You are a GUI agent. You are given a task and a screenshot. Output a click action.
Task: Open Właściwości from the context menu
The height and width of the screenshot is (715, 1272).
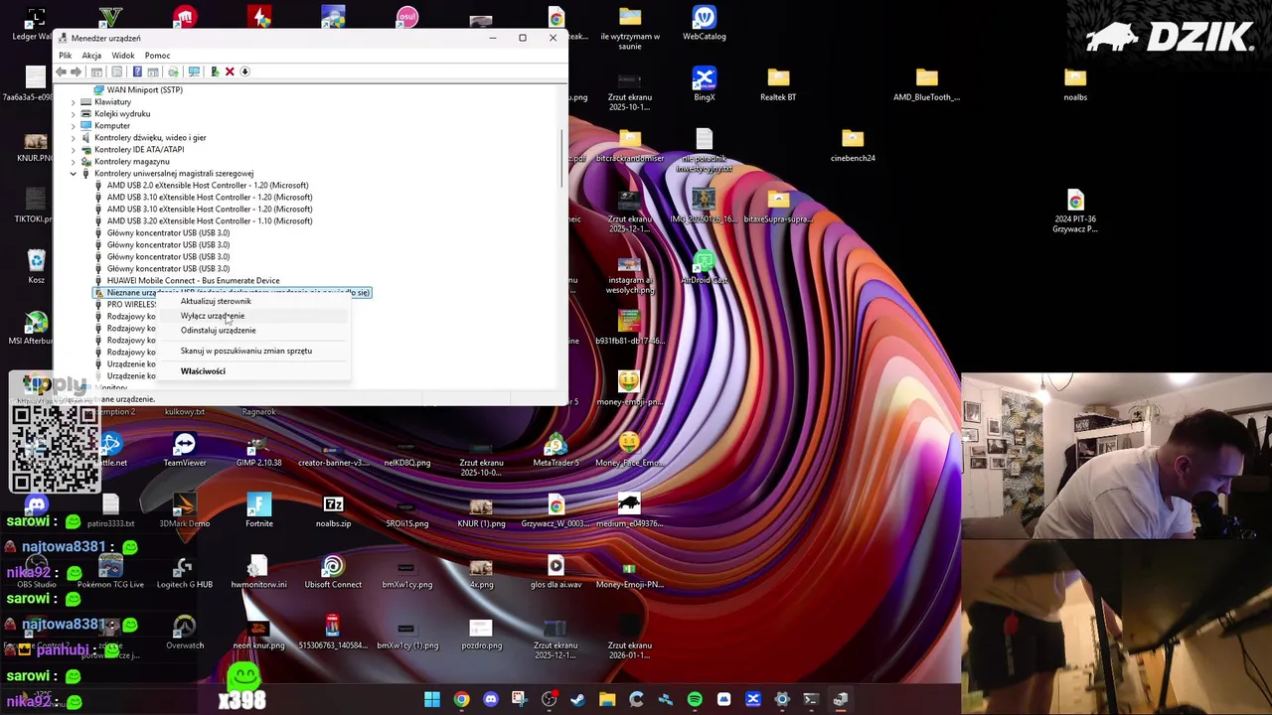[203, 371]
